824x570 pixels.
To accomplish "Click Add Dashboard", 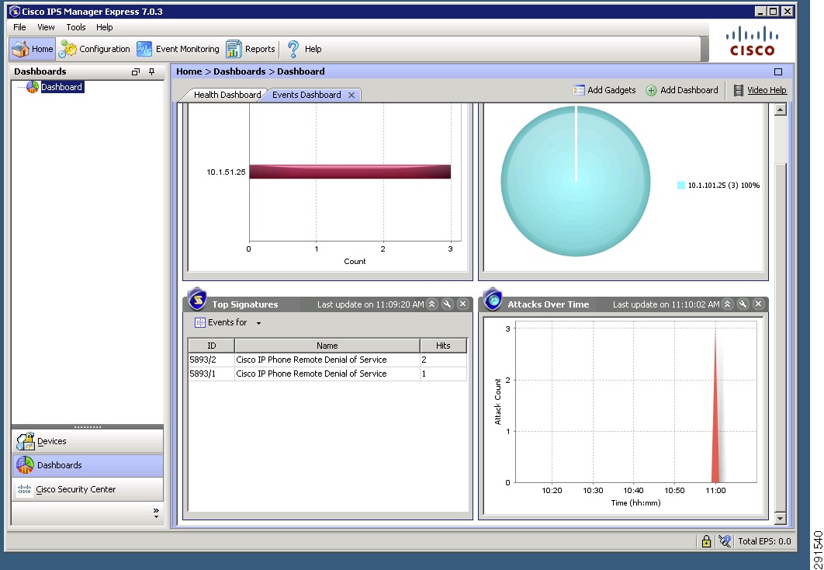I will click(x=681, y=90).
